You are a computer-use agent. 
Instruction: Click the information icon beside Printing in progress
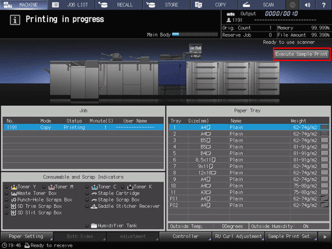(x=15, y=20)
